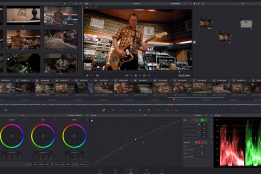The image size is (261, 174).
Task: Adjust the Gain master wheel slider
Action: [x=43, y=152]
